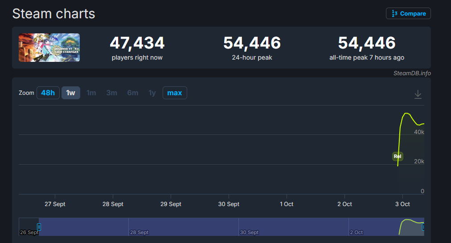The height and width of the screenshot is (243, 451).
Task: Click the 47,434 players right now figure
Action: click(x=137, y=43)
